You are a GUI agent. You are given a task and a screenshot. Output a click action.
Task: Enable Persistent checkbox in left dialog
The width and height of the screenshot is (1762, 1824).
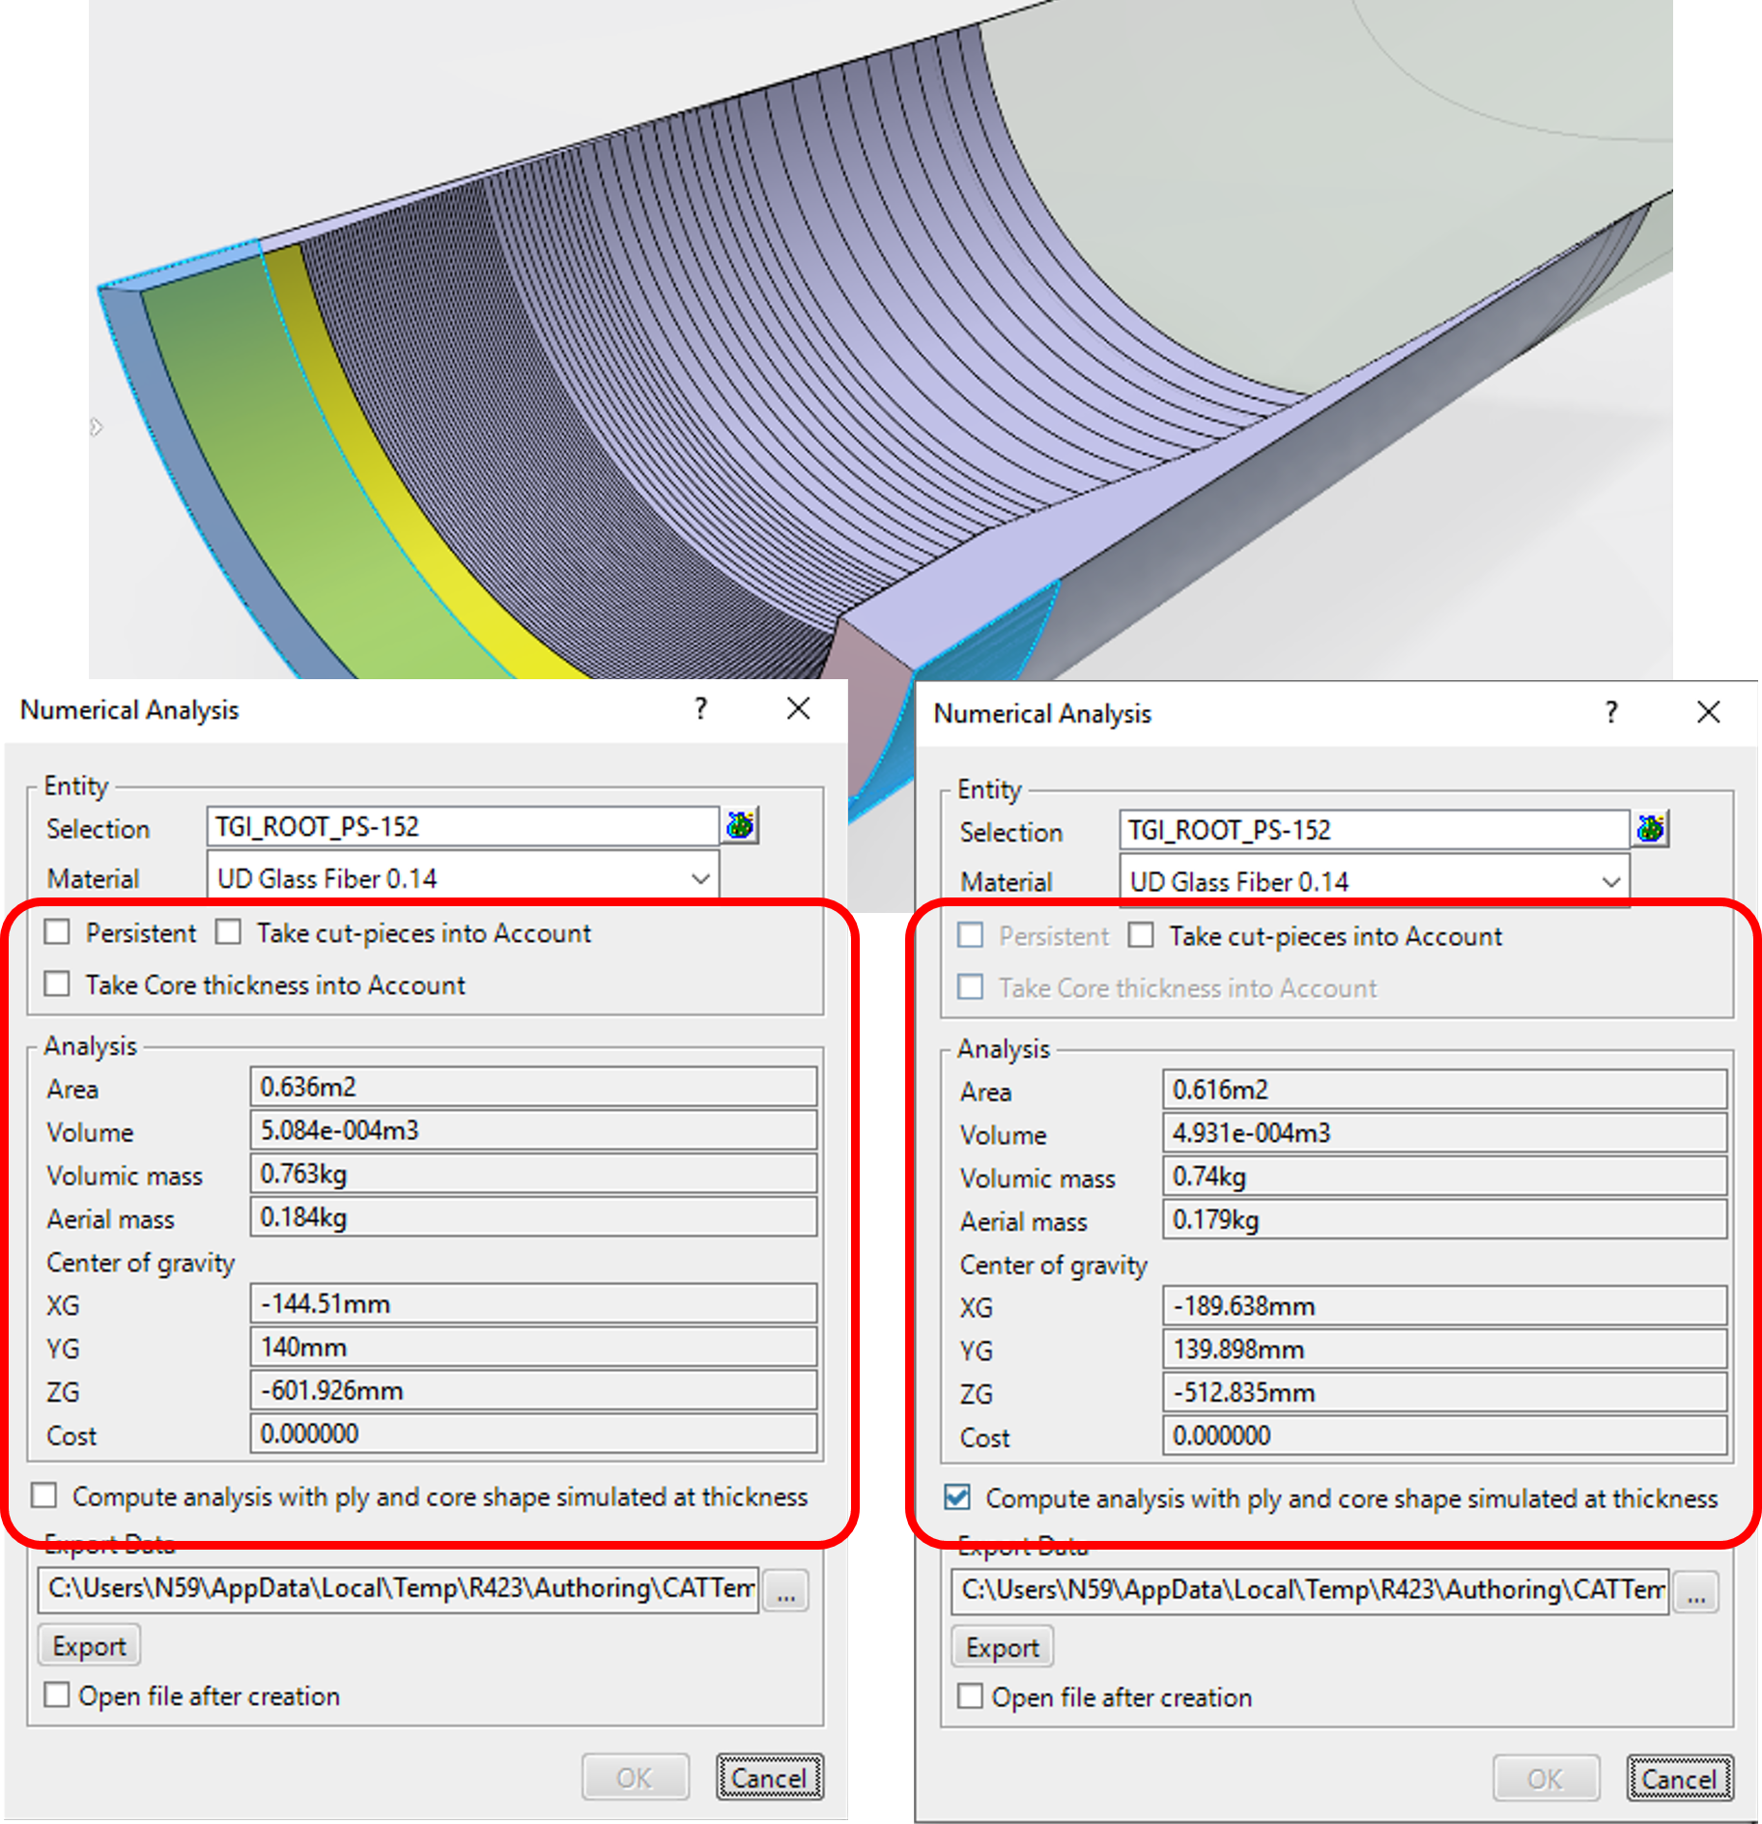(58, 932)
